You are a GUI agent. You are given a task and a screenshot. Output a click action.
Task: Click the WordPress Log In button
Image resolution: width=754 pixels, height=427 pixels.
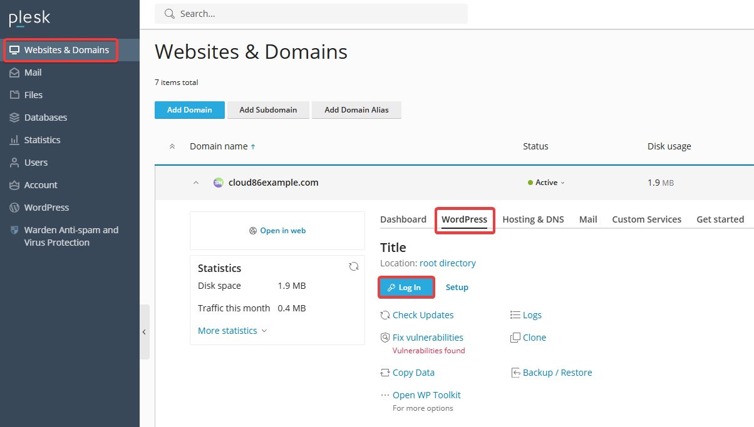pos(406,288)
